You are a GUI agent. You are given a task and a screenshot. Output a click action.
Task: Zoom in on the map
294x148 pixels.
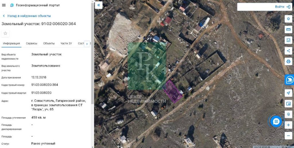click(x=288, y=125)
